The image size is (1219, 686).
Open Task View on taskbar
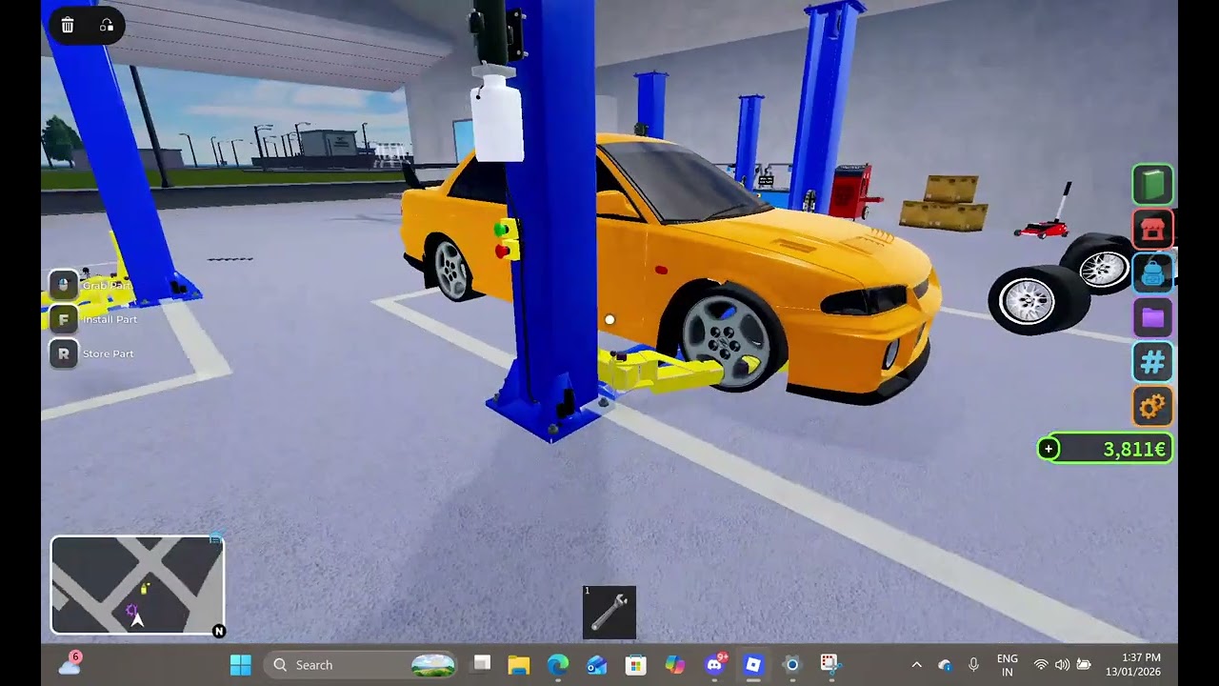[x=482, y=665]
